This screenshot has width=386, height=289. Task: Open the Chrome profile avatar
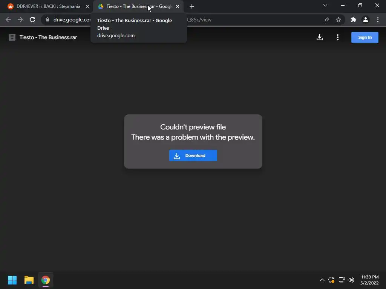tap(366, 20)
